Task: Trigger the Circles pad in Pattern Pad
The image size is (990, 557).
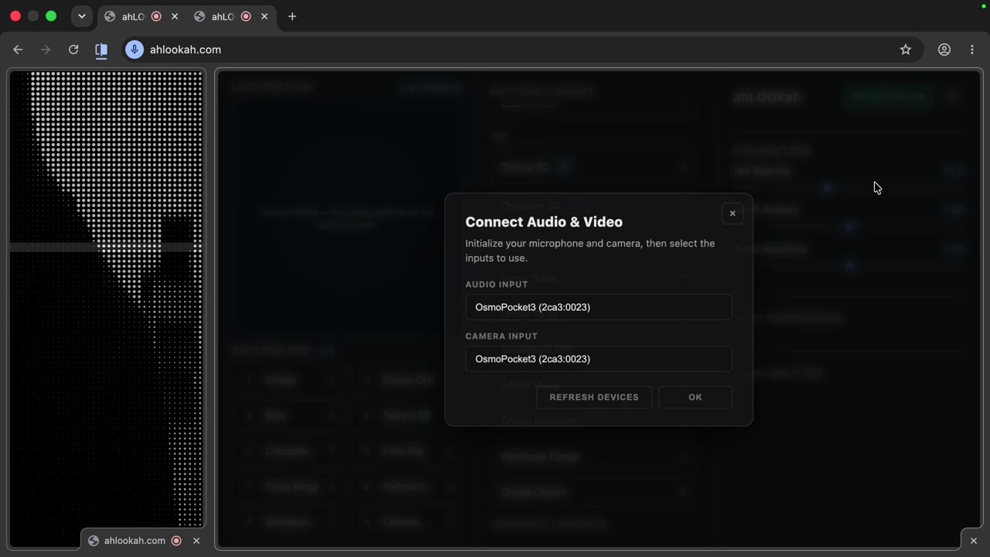Action: [289, 380]
